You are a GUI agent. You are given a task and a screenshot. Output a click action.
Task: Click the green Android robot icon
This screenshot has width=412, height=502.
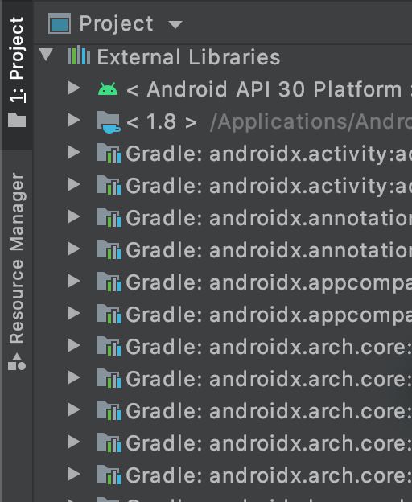pyautogui.click(x=108, y=88)
